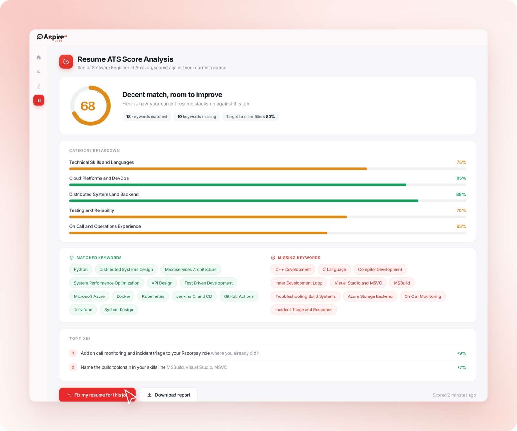Open top fix 1 about on call monitoring
The image size is (517, 431).
tap(268, 353)
